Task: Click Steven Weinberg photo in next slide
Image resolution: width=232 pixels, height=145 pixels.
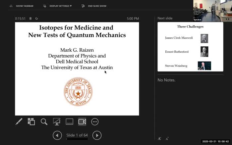Action: 204,66
